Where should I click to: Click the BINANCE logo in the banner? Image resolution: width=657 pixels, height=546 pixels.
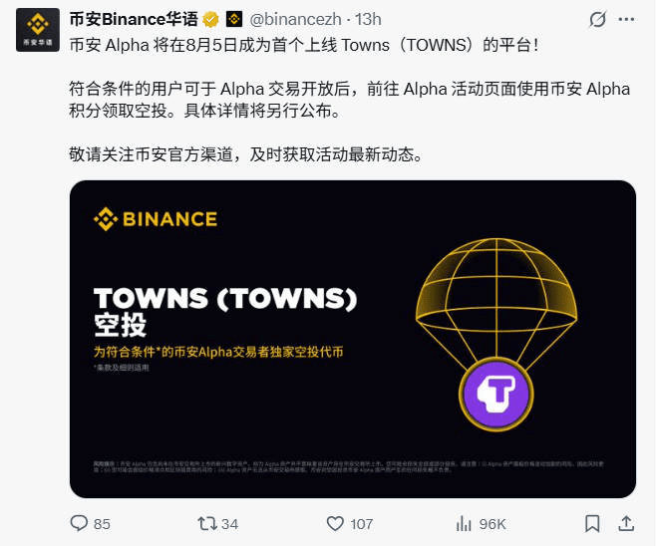[156, 219]
